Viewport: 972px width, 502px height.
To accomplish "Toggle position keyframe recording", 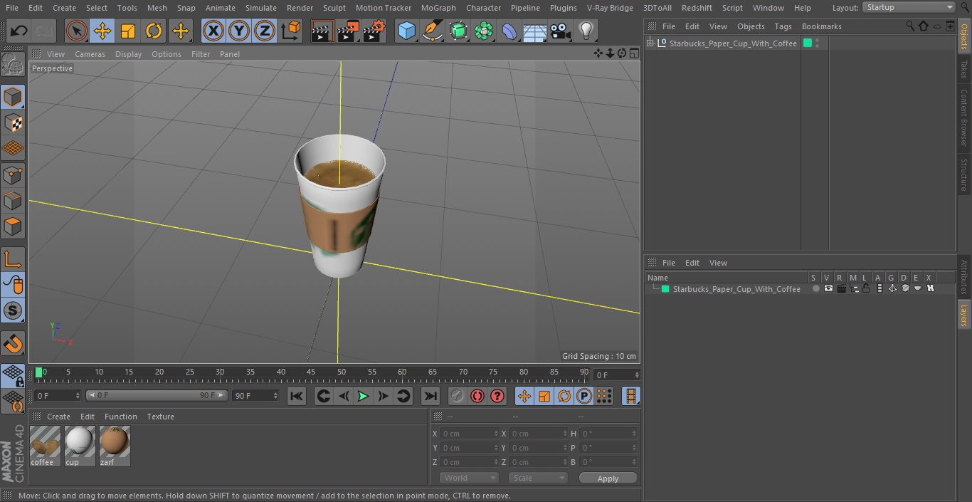I will tap(524, 396).
